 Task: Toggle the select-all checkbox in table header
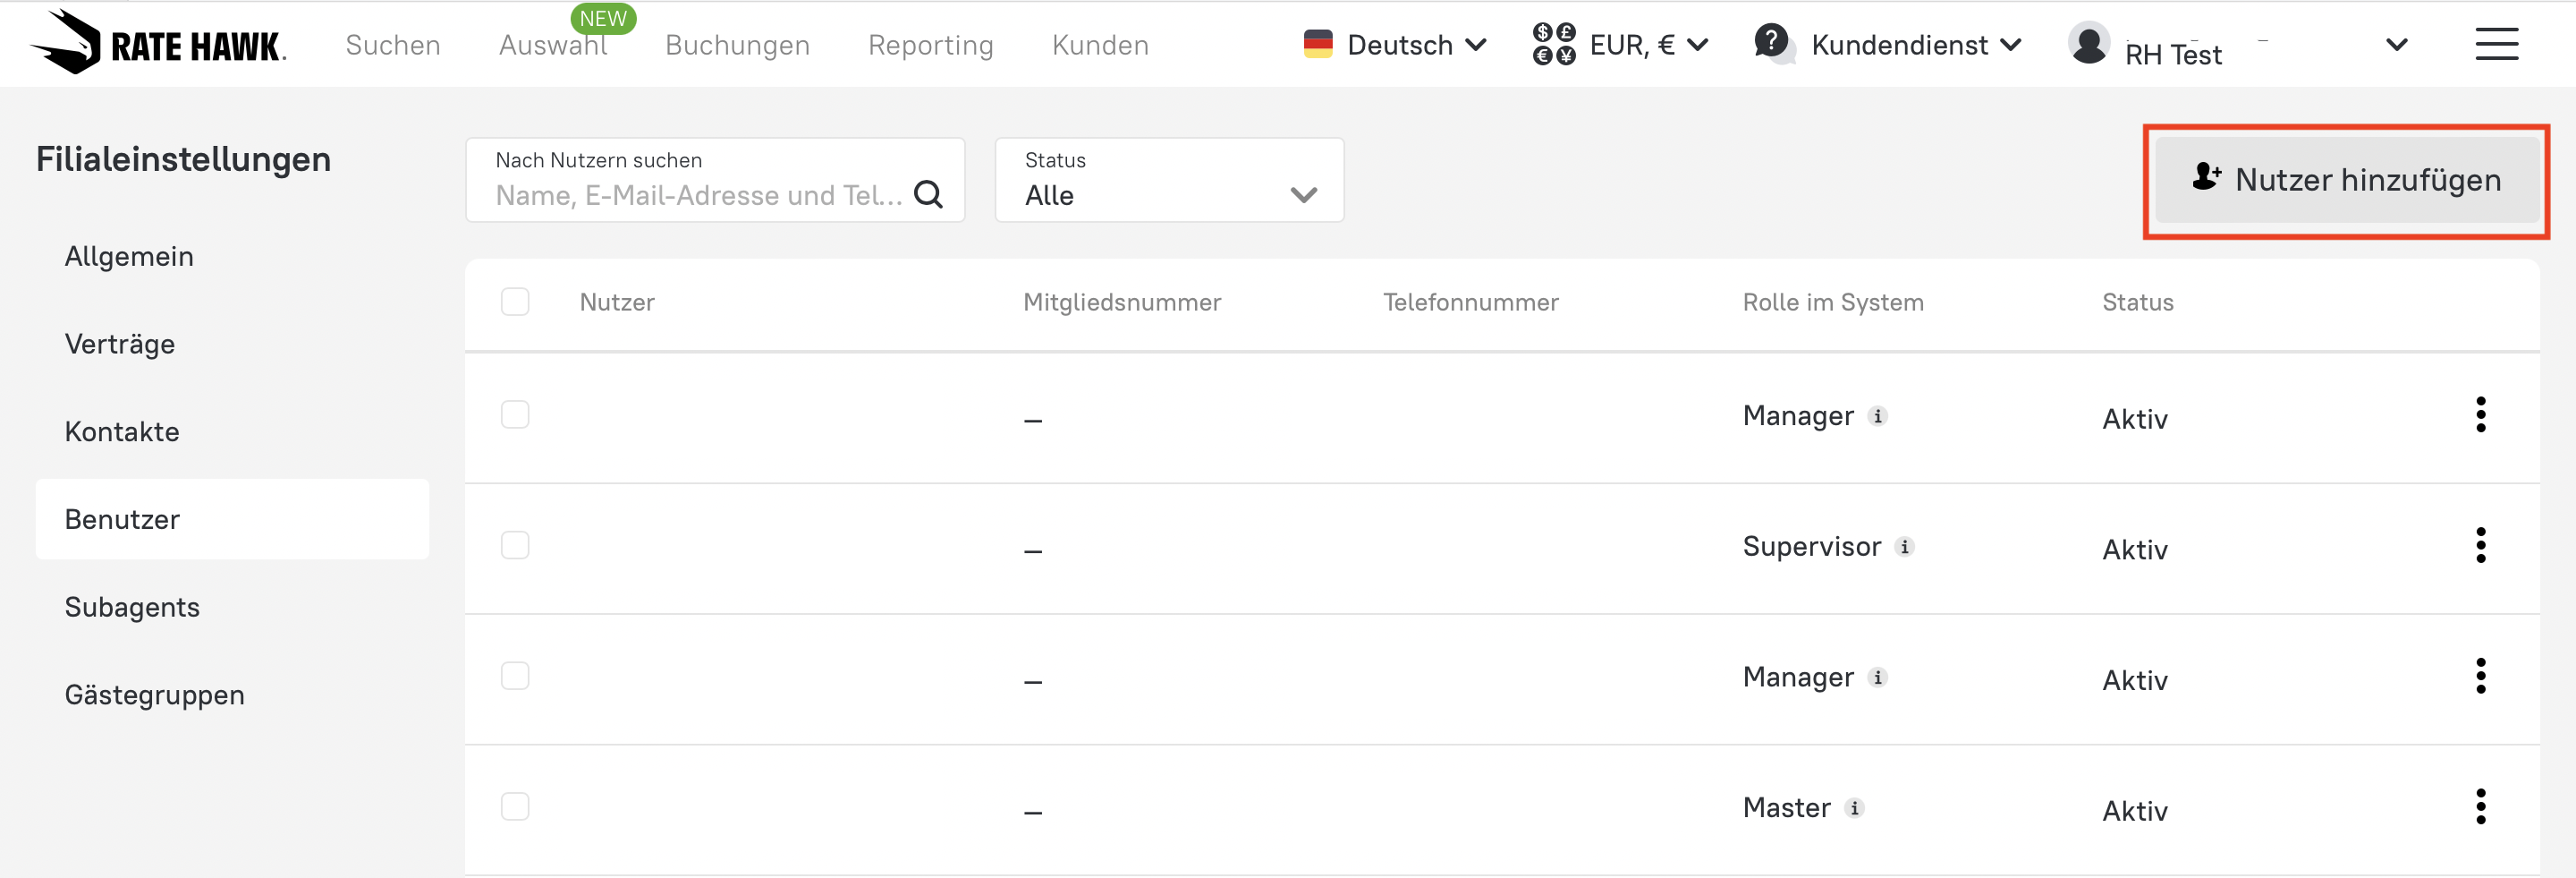(x=515, y=303)
